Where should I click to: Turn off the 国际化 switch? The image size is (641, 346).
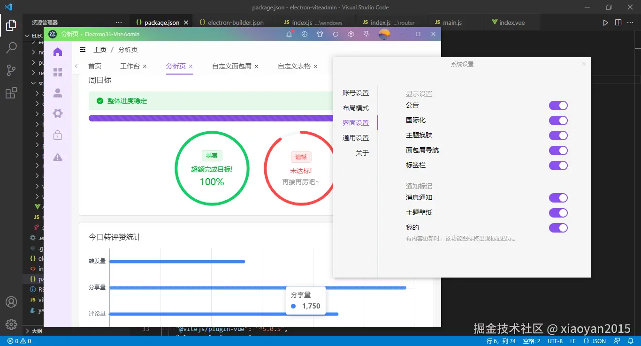point(558,120)
